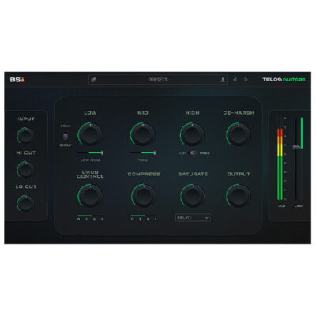The height and width of the screenshot is (316, 316).
Task: Toggle the TOP/PRES switch
Action: 194,152
